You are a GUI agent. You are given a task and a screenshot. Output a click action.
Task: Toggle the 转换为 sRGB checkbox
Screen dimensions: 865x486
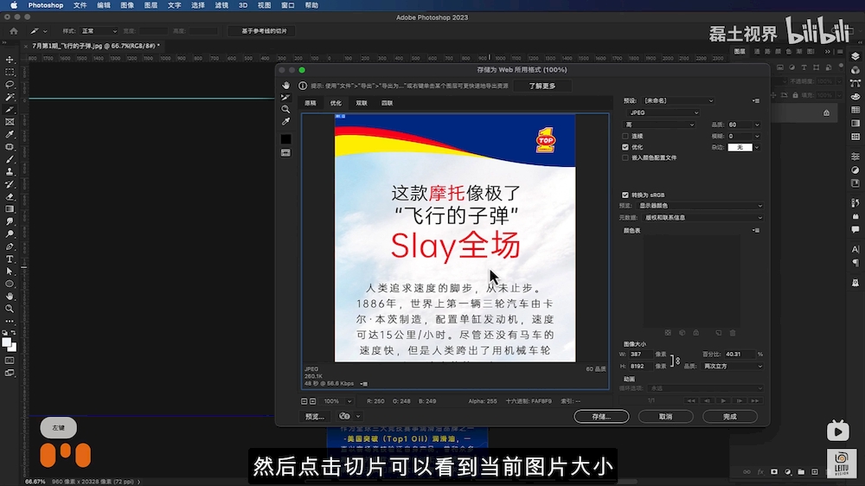point(625,195)
